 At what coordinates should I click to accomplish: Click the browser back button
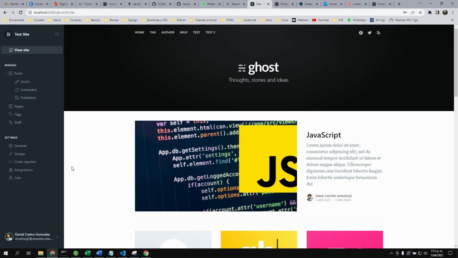point(5,12)
